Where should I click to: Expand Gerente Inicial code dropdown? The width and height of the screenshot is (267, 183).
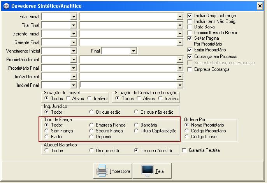point(74,34)
